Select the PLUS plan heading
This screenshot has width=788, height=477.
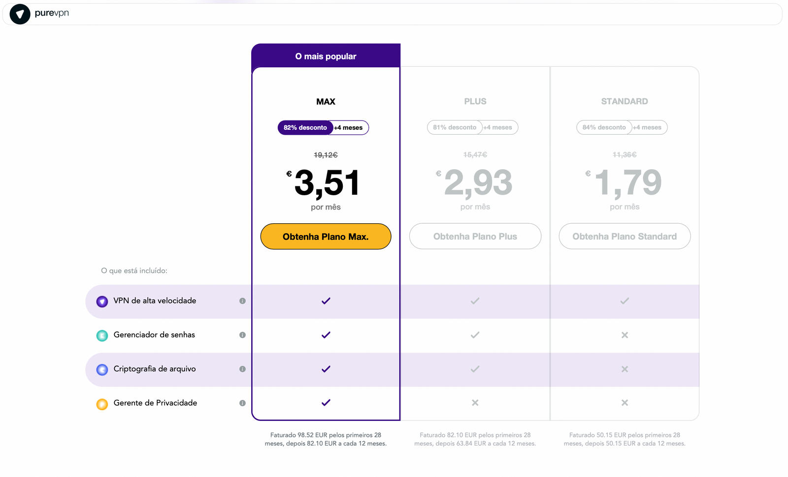coord(475,101)
